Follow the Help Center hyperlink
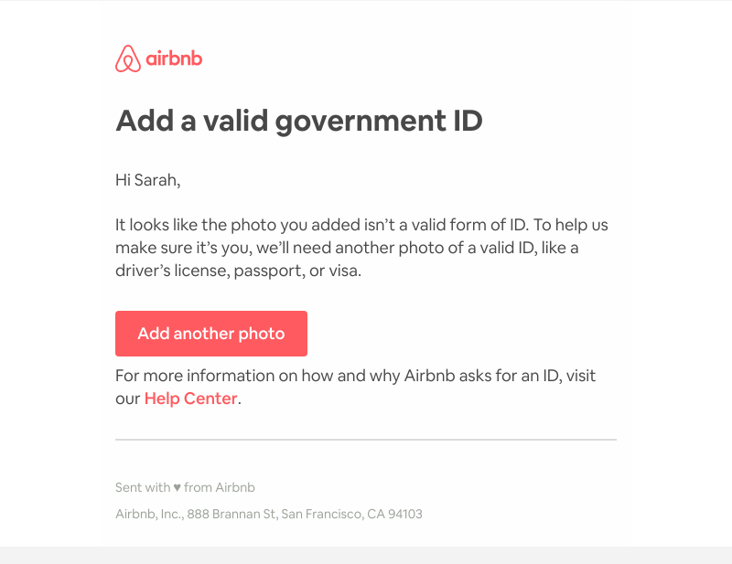The height and width of the screenshot is (564, 732). [190, 399]
